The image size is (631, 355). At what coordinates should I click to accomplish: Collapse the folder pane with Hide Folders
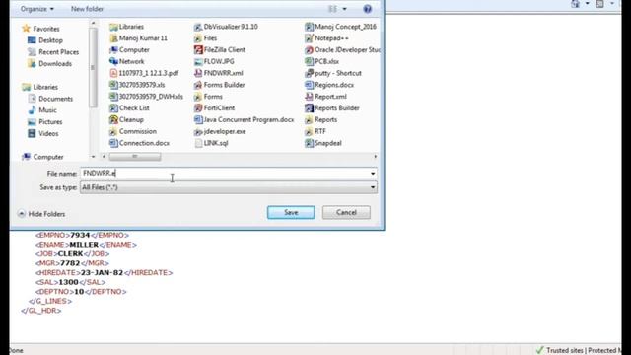pos(41,214)
